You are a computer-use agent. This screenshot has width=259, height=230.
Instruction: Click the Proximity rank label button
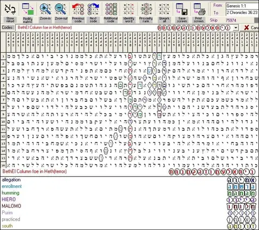tap(146, 20)
